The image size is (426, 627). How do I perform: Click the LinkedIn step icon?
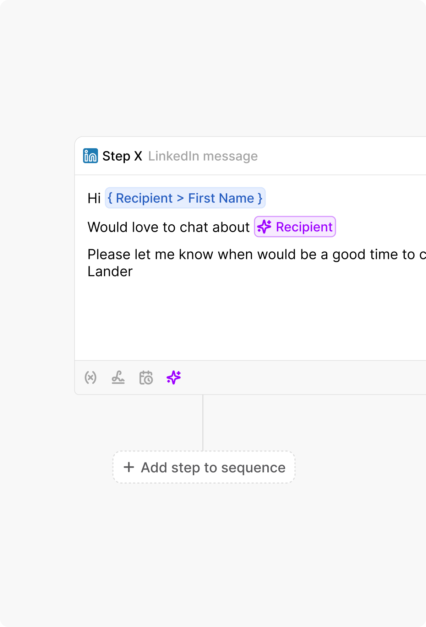click(90, 155)
